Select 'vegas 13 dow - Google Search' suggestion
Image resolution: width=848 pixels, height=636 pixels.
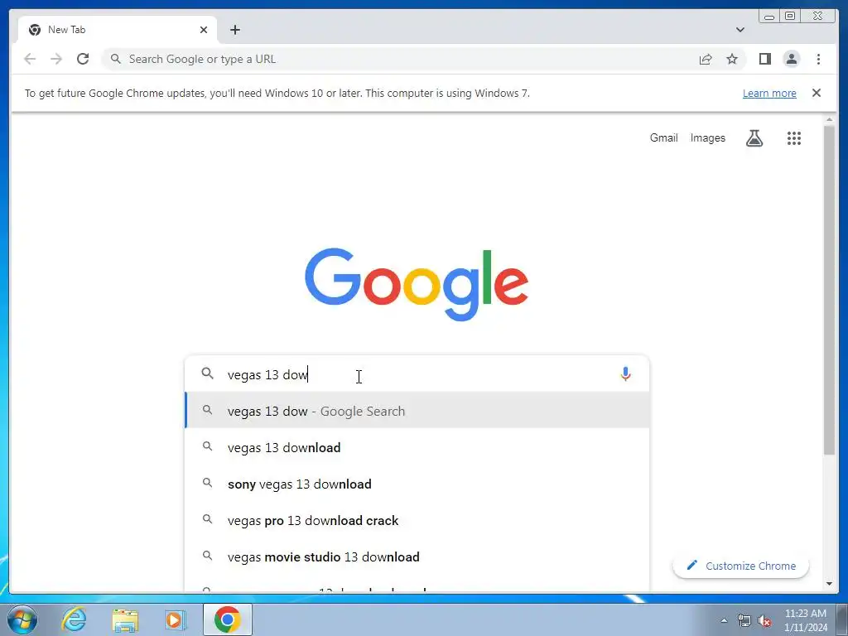tap(417, 411)
